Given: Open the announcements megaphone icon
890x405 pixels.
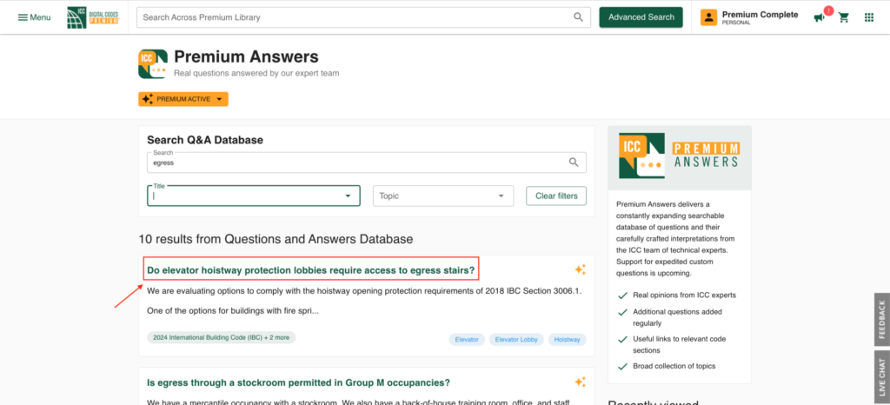Looking at the screenshot, I should pos(819,18).
